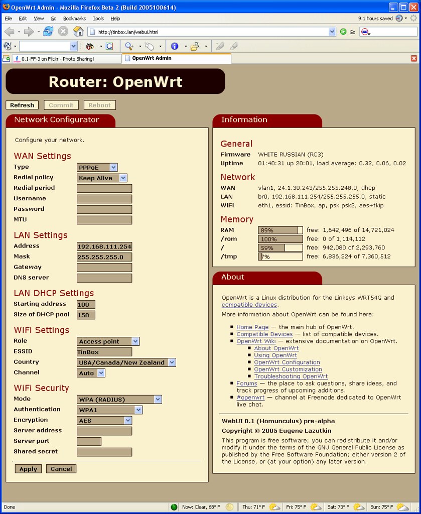This screenshot has width=421, height=514.
Task: Click the second highlighter pen icon
Action: pos(234,46)
